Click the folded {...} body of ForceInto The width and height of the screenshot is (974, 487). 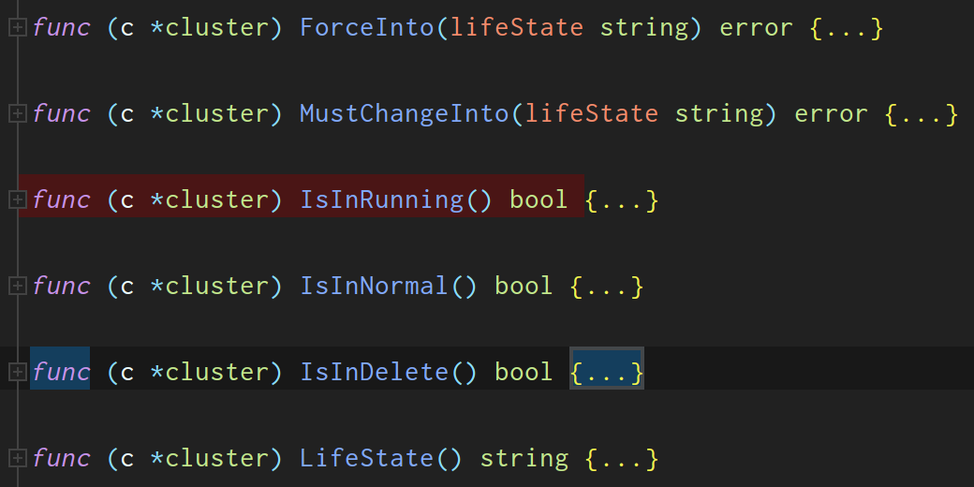click(x=847, y=28)
